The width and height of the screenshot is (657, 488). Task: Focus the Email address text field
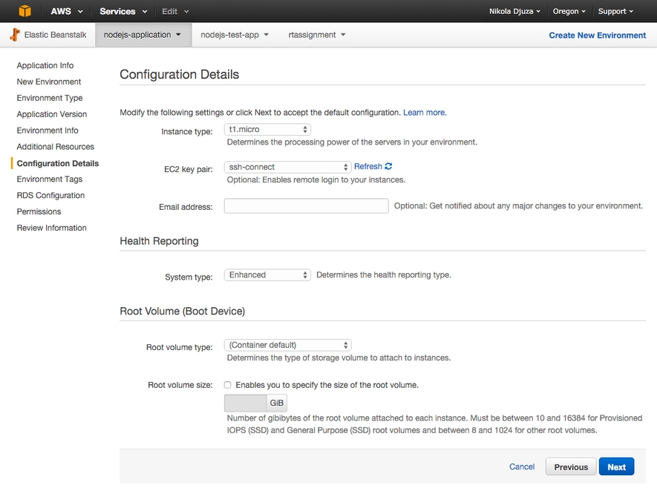tap(306, 206)
